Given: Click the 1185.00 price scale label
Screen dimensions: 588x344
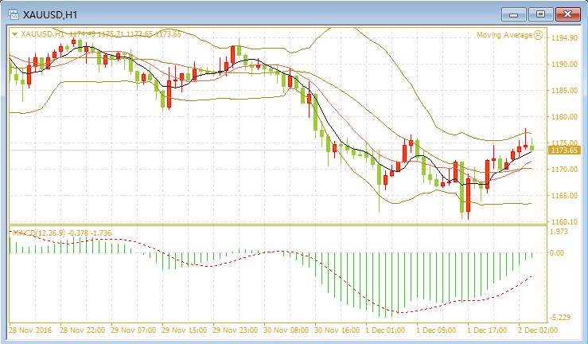Looking at the screenshot, I should pos(564,91).
